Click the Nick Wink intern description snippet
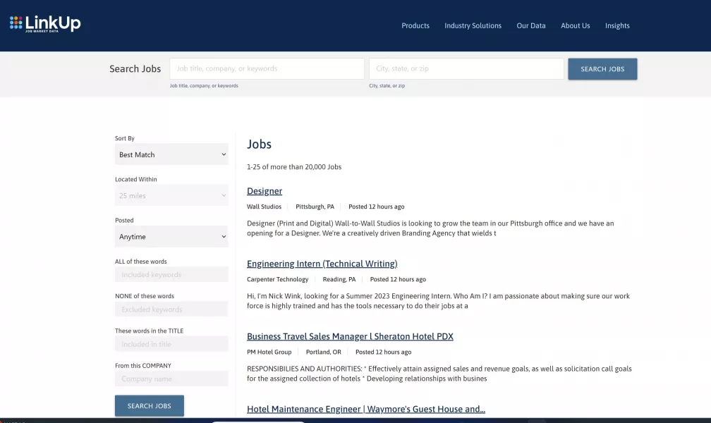 438,300
